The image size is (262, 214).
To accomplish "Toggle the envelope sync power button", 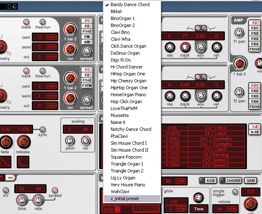I will tap(42, 129).
